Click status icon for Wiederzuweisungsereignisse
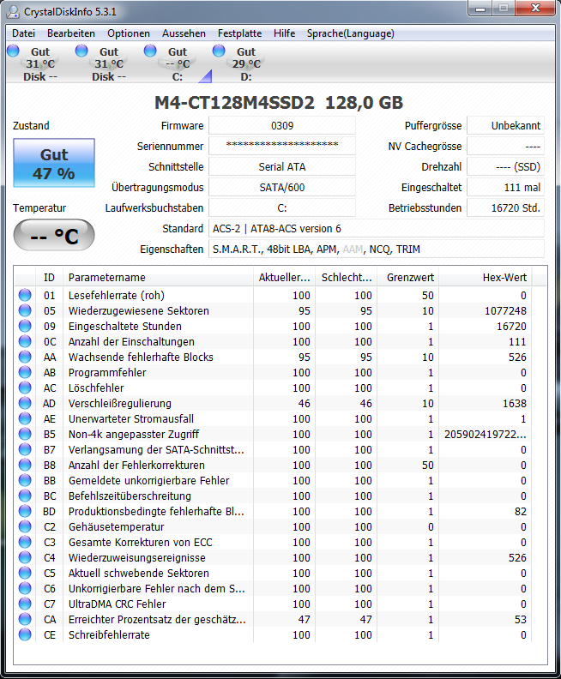 pos(25,557)
